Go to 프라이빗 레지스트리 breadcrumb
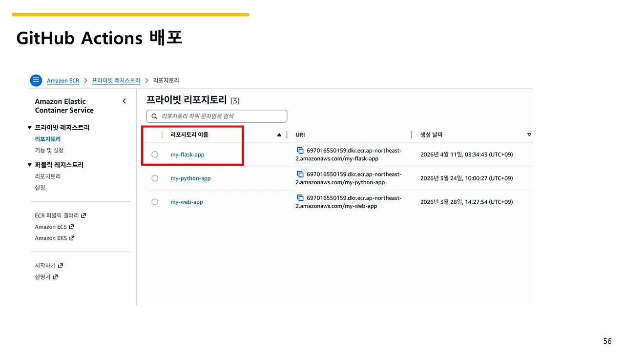The height and width of the screenshot is (351, 625). (x=116, y=80)
